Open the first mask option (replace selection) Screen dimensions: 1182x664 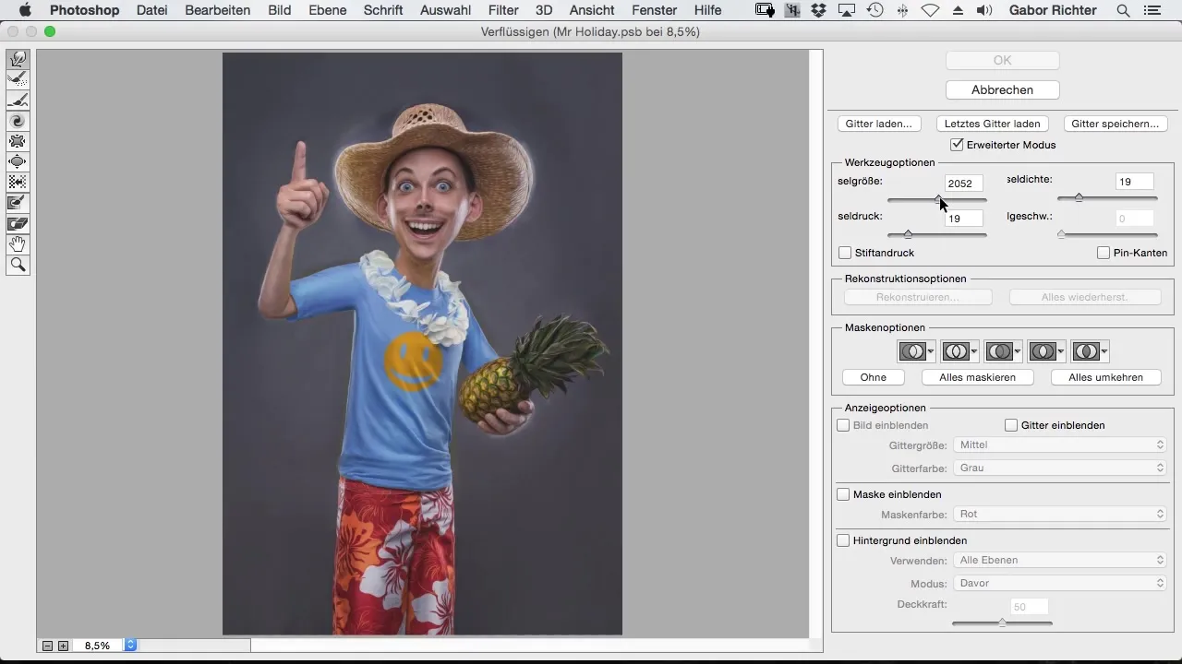(916, 351)
